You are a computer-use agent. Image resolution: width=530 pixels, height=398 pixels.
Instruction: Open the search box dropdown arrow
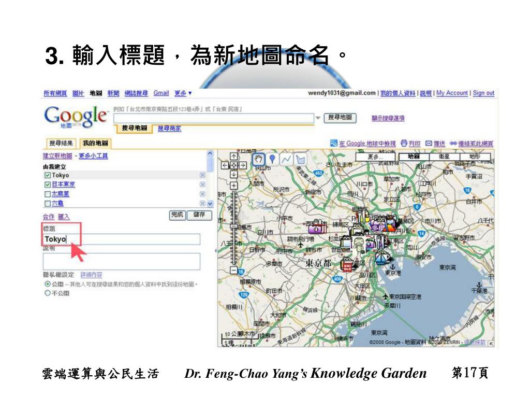[x=318, y=118]
